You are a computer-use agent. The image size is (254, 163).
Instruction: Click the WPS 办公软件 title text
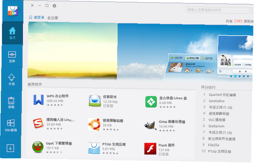[x=58, y=96]
